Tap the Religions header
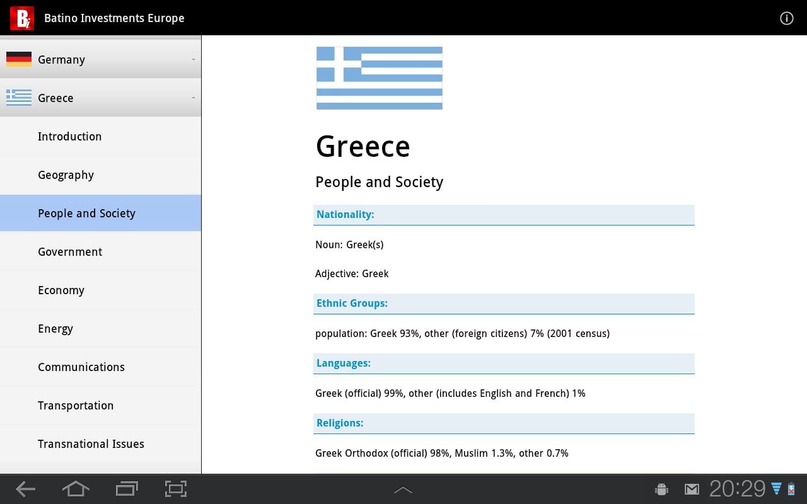This screenshot has width=807, height=504. (504, 423)
